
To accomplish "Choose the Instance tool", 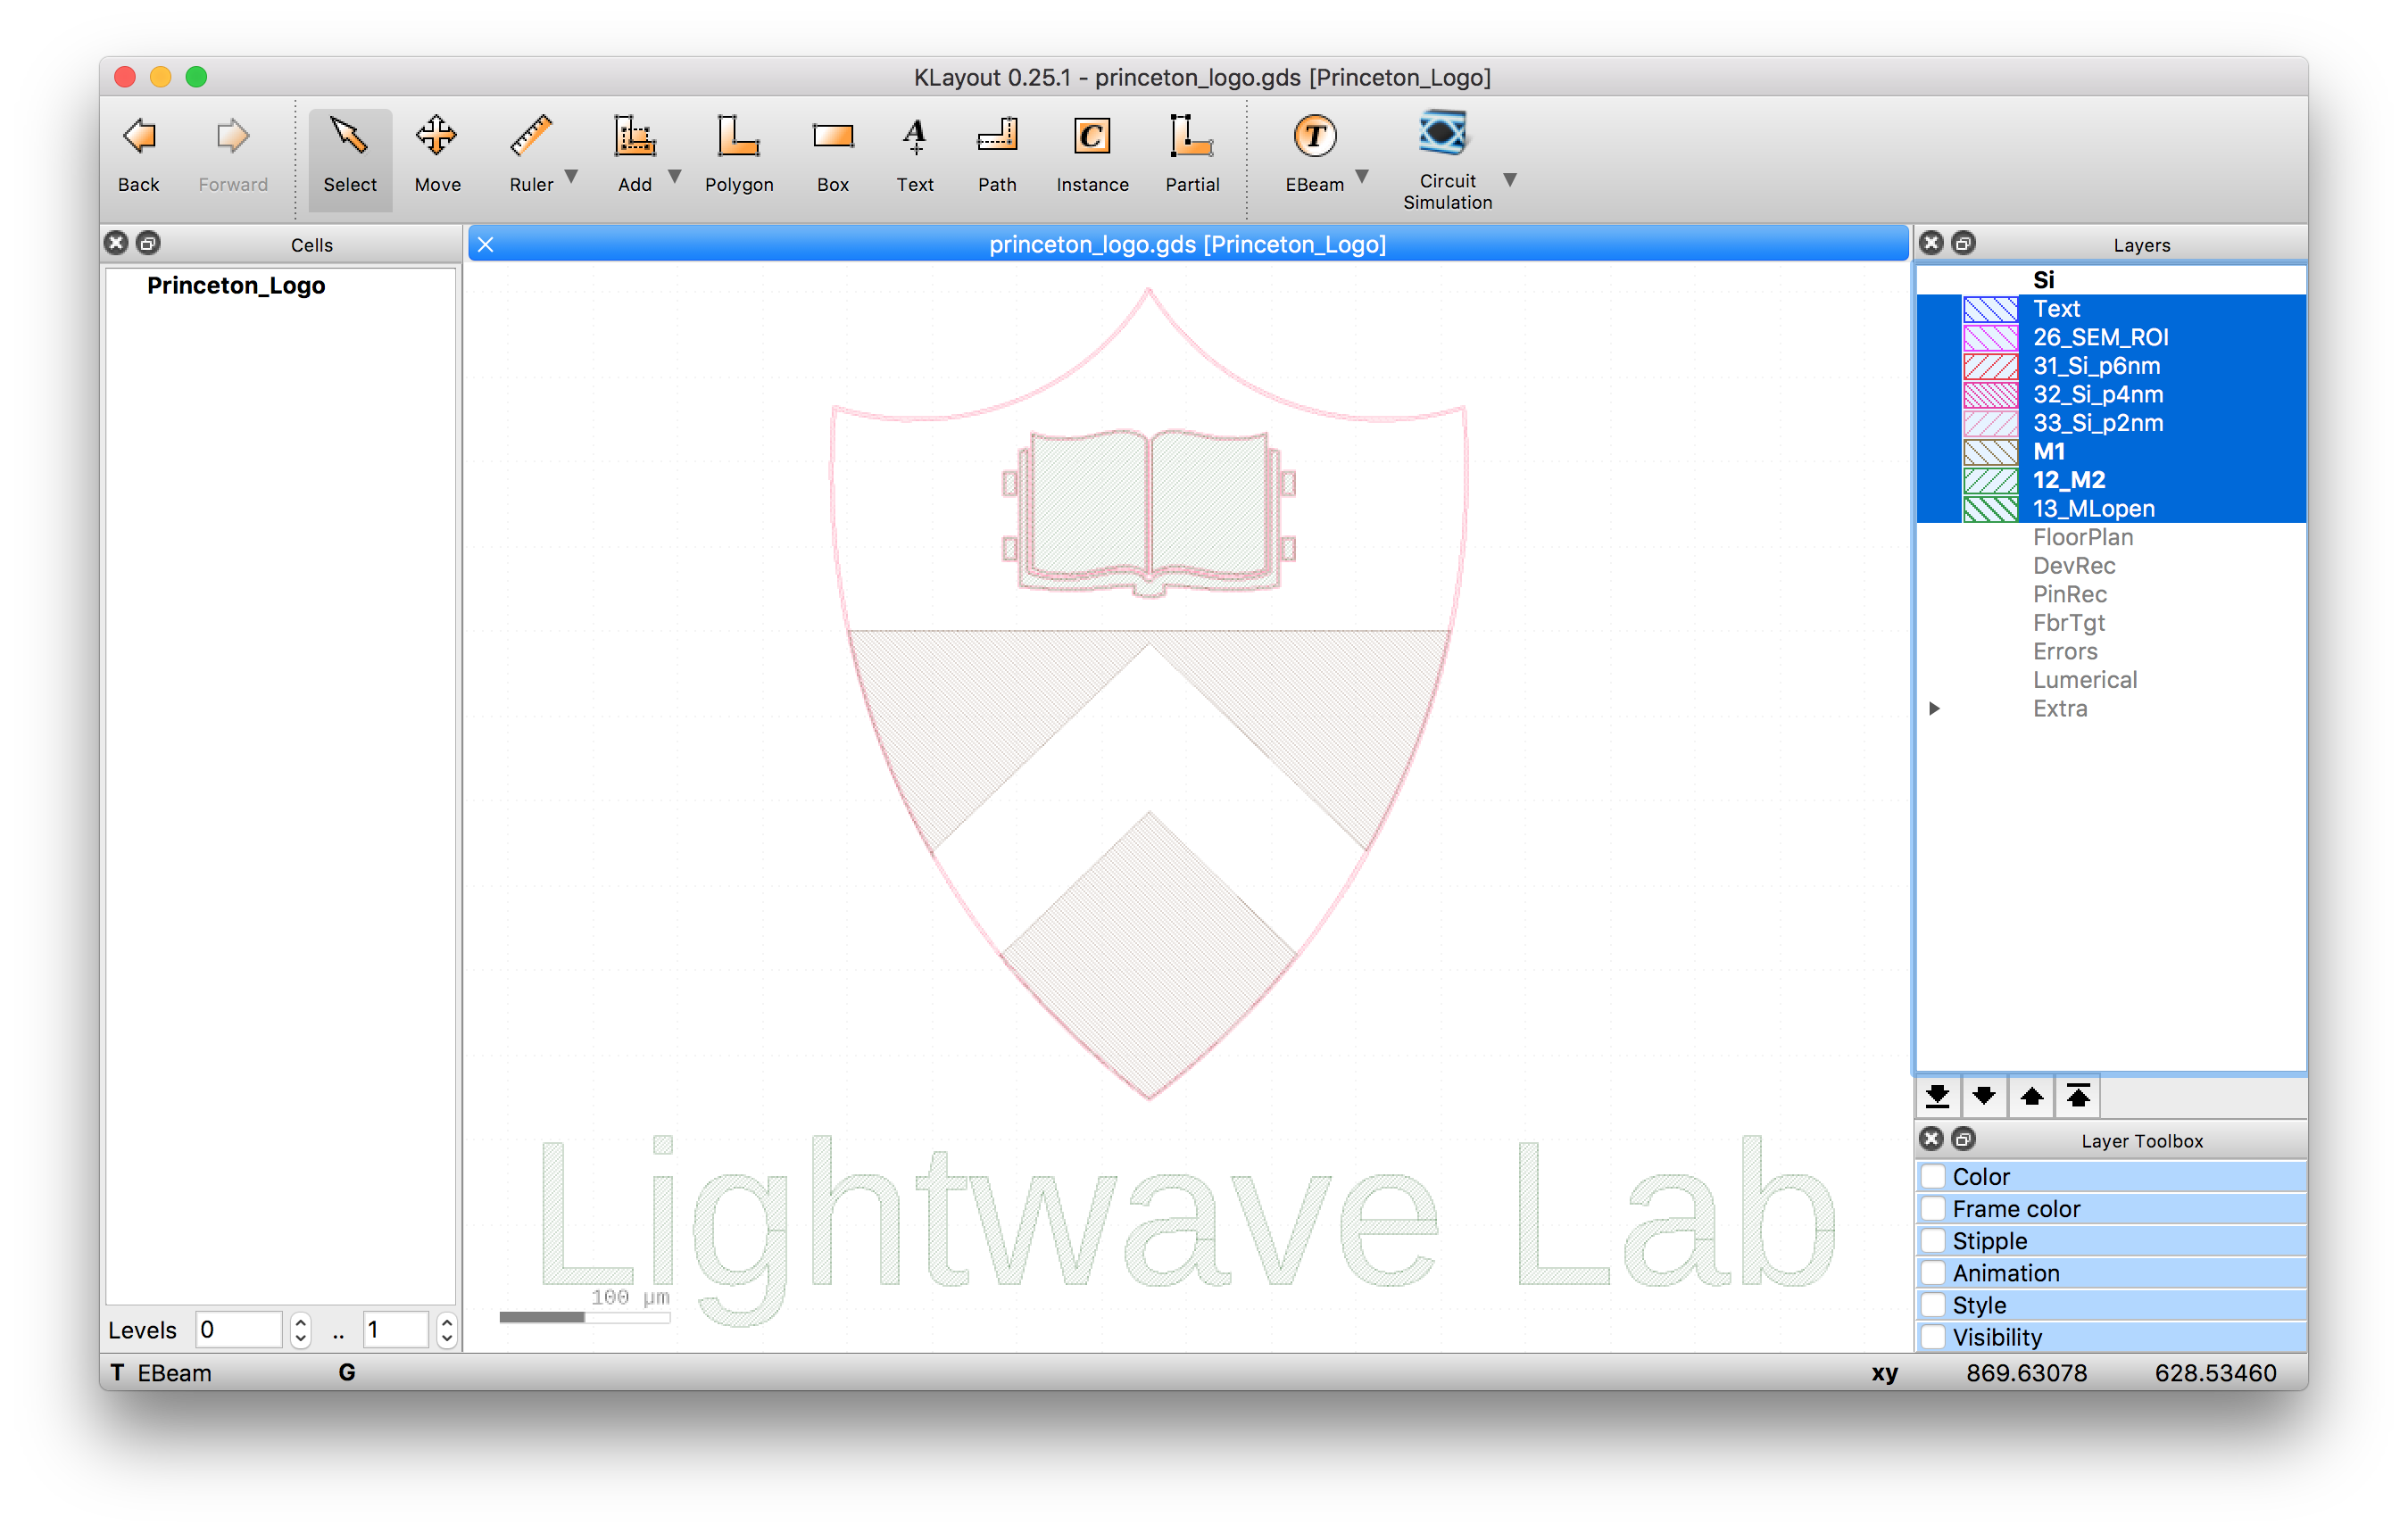I will [x=1092, y=155].
